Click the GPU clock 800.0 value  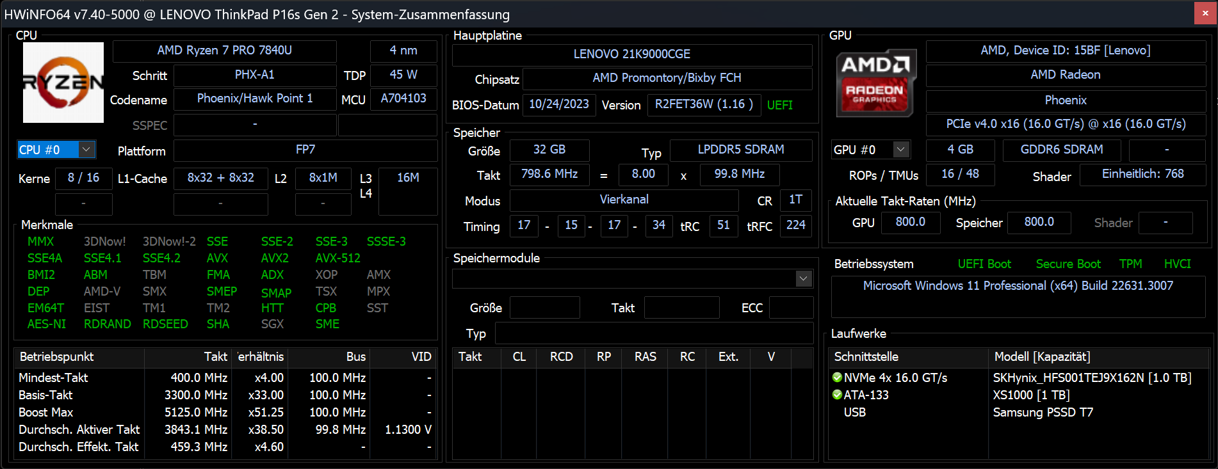pos(911,222)
